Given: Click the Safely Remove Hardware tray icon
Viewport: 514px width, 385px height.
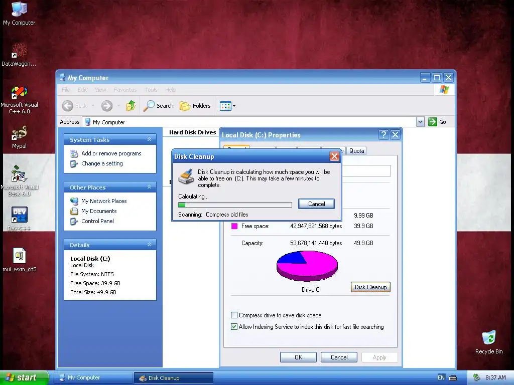Looking at the screenshot, I should pos(476,377).
